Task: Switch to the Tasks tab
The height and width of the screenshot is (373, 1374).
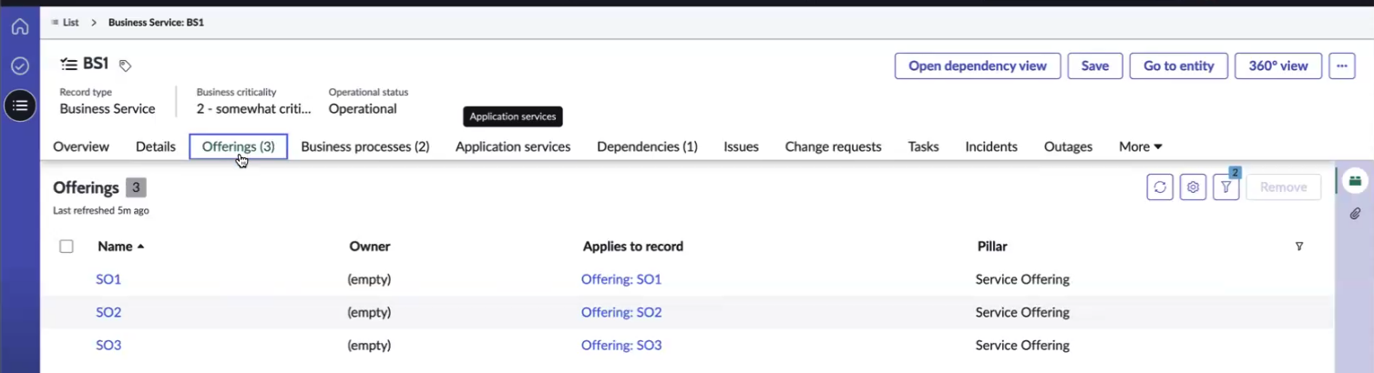Action: [x=923, y=146]
